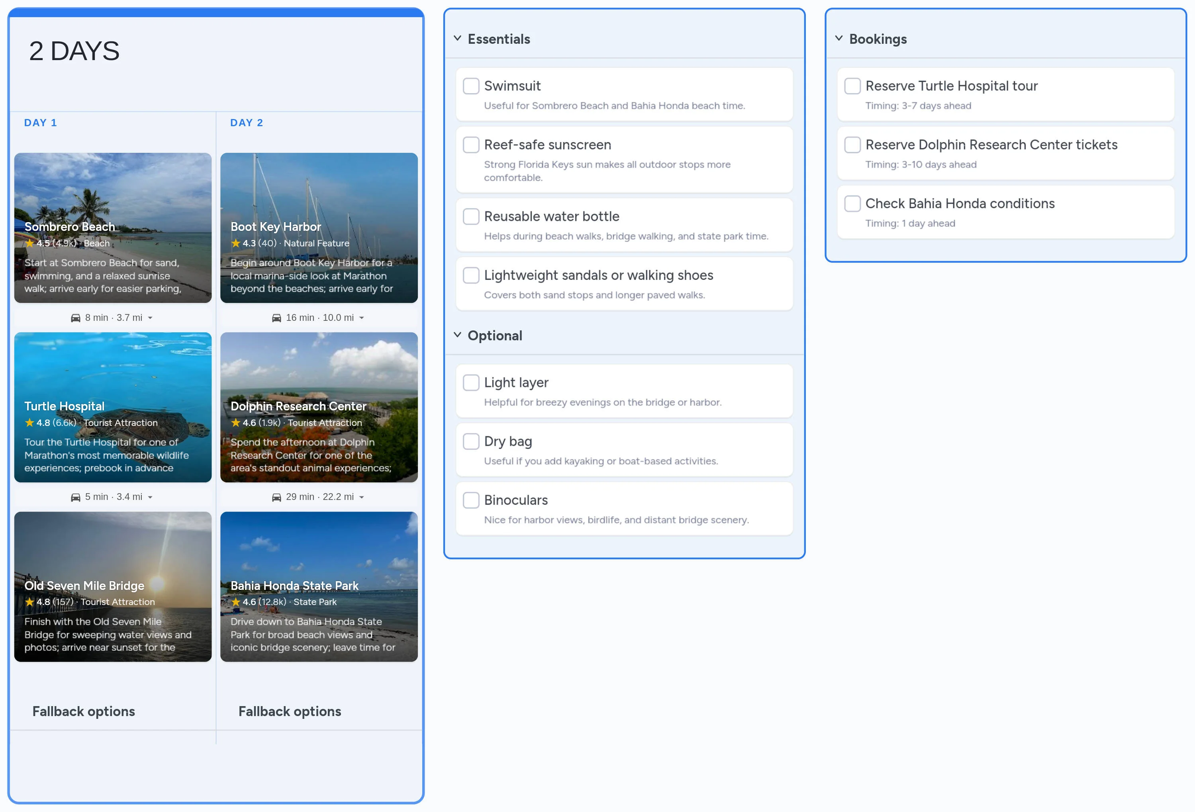
Task: Collapse the Optional section chevron
Action: (458, 335)
